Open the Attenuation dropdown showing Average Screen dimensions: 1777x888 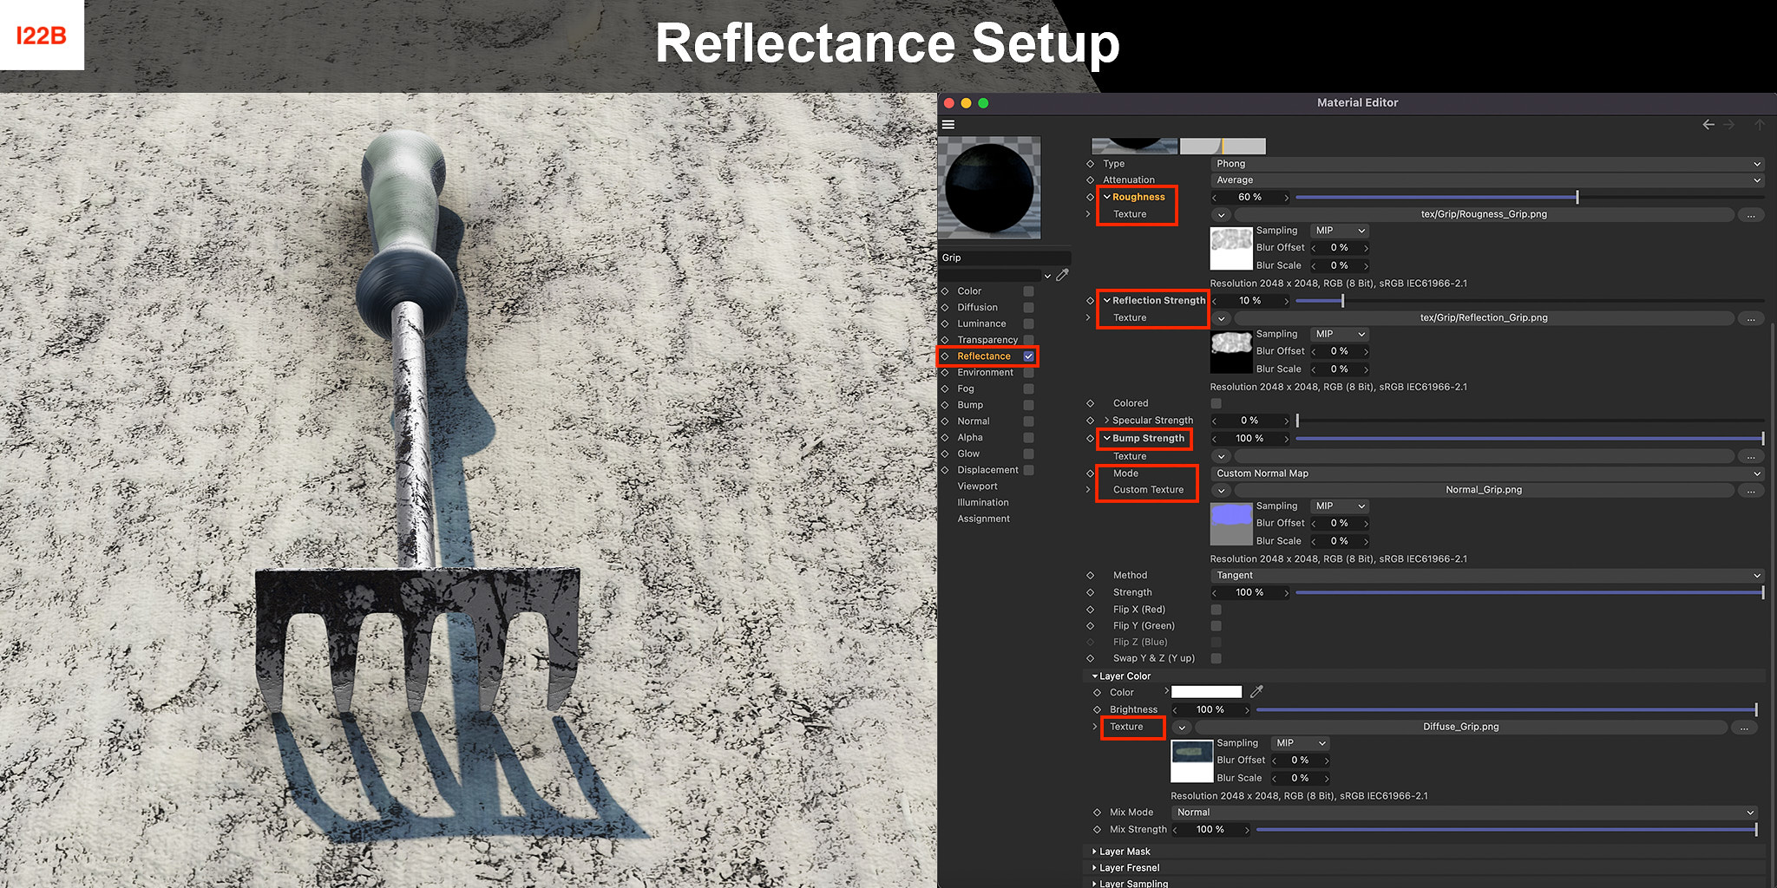coord(1487,180)
